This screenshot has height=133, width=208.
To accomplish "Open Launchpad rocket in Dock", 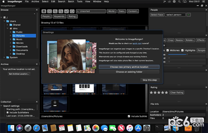I will (x=28, y=128).
